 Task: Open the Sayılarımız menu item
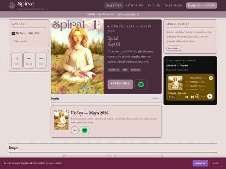point(135,5)
